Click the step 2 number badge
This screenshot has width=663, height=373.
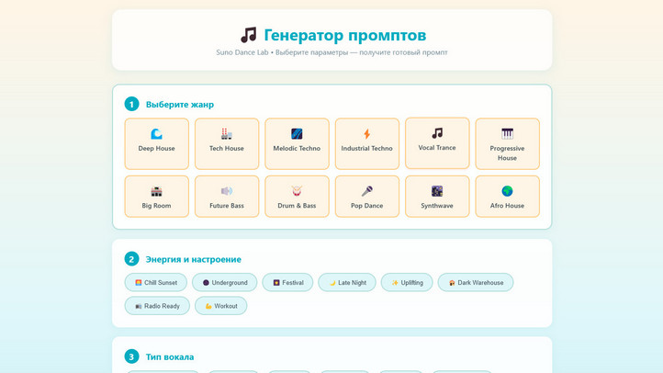click(x=131, y=259)
